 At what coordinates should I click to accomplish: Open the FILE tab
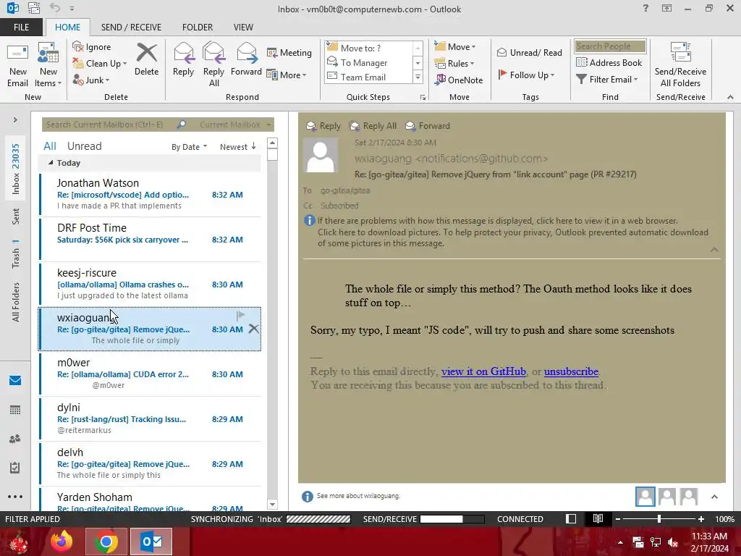[21, 27]
